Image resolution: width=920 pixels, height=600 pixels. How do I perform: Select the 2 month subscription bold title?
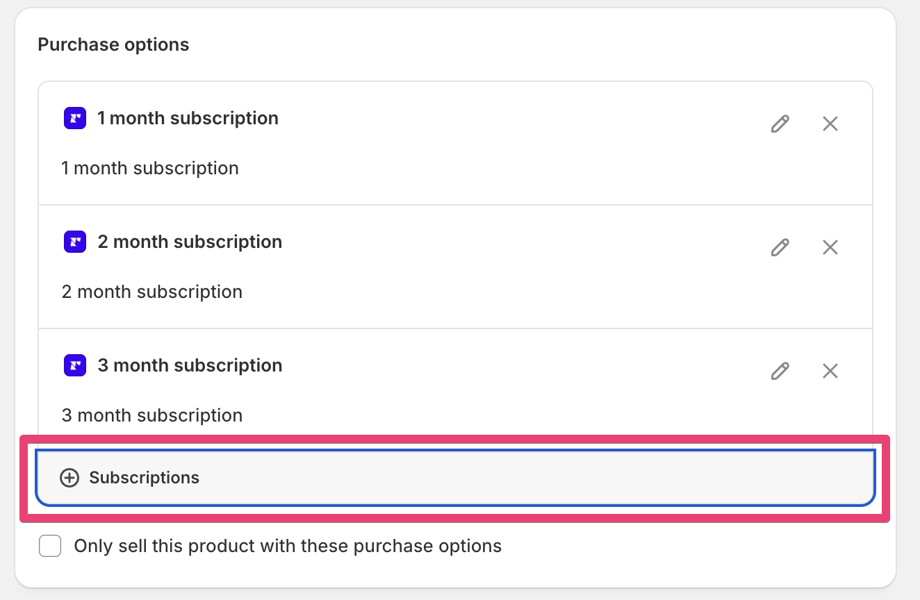190,242
